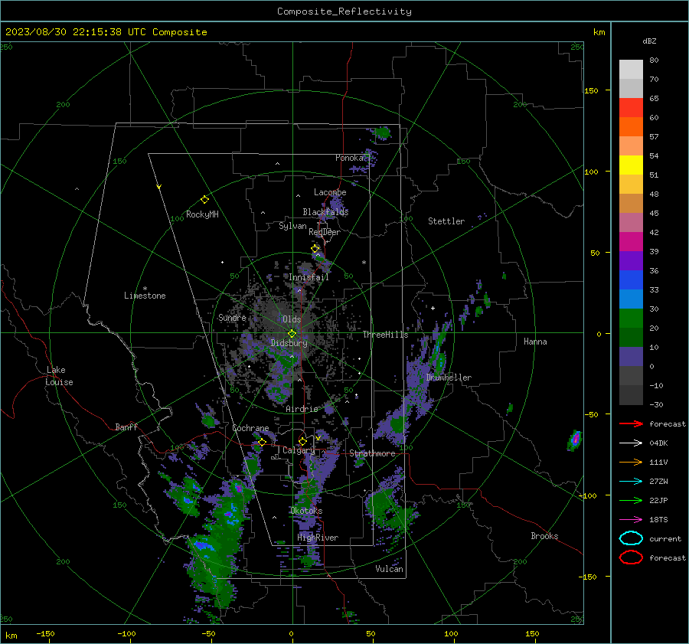Click the Strathmore city label
Image resolution: width=689 pixels, height=644 pixels.
372,453
